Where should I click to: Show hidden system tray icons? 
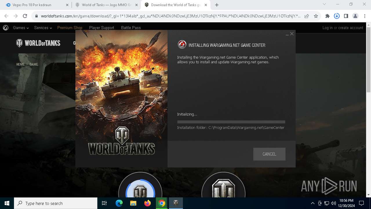point(312,203)
